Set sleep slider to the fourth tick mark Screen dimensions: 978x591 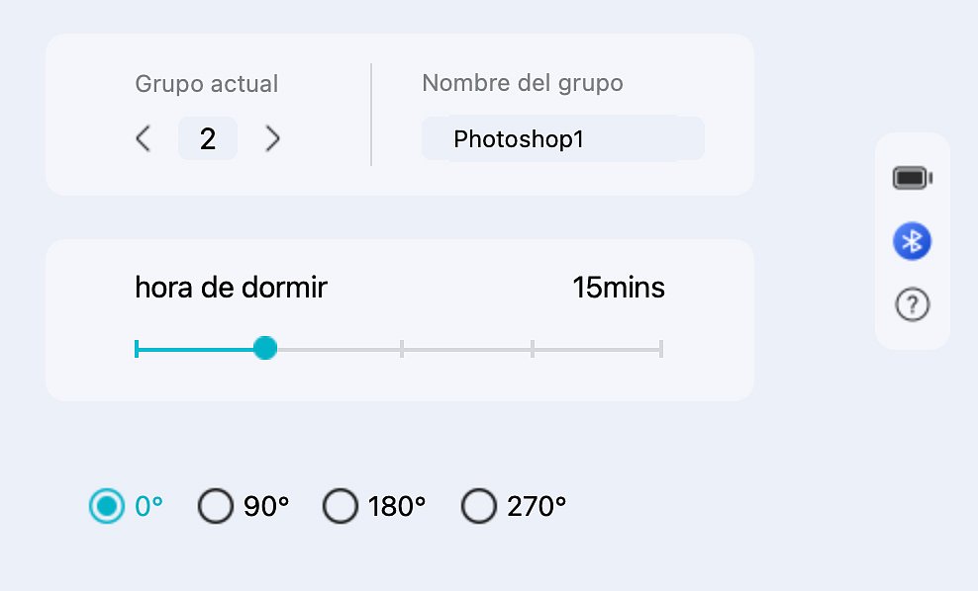coord(533,348)
